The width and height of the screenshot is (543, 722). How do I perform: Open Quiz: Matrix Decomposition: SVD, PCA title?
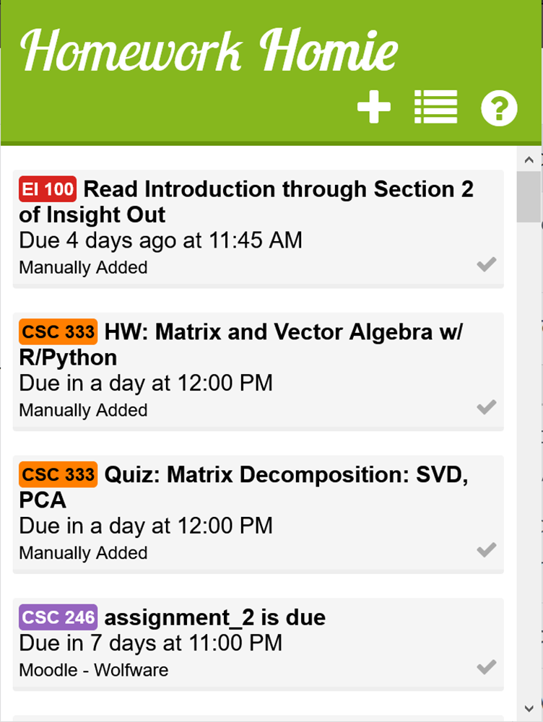[243, 487]
